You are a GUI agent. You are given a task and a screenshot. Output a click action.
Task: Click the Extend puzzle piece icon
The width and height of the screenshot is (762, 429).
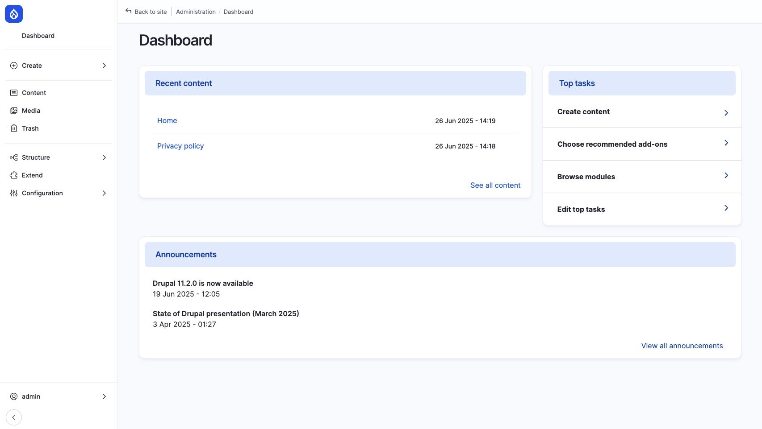click(14, 175)
